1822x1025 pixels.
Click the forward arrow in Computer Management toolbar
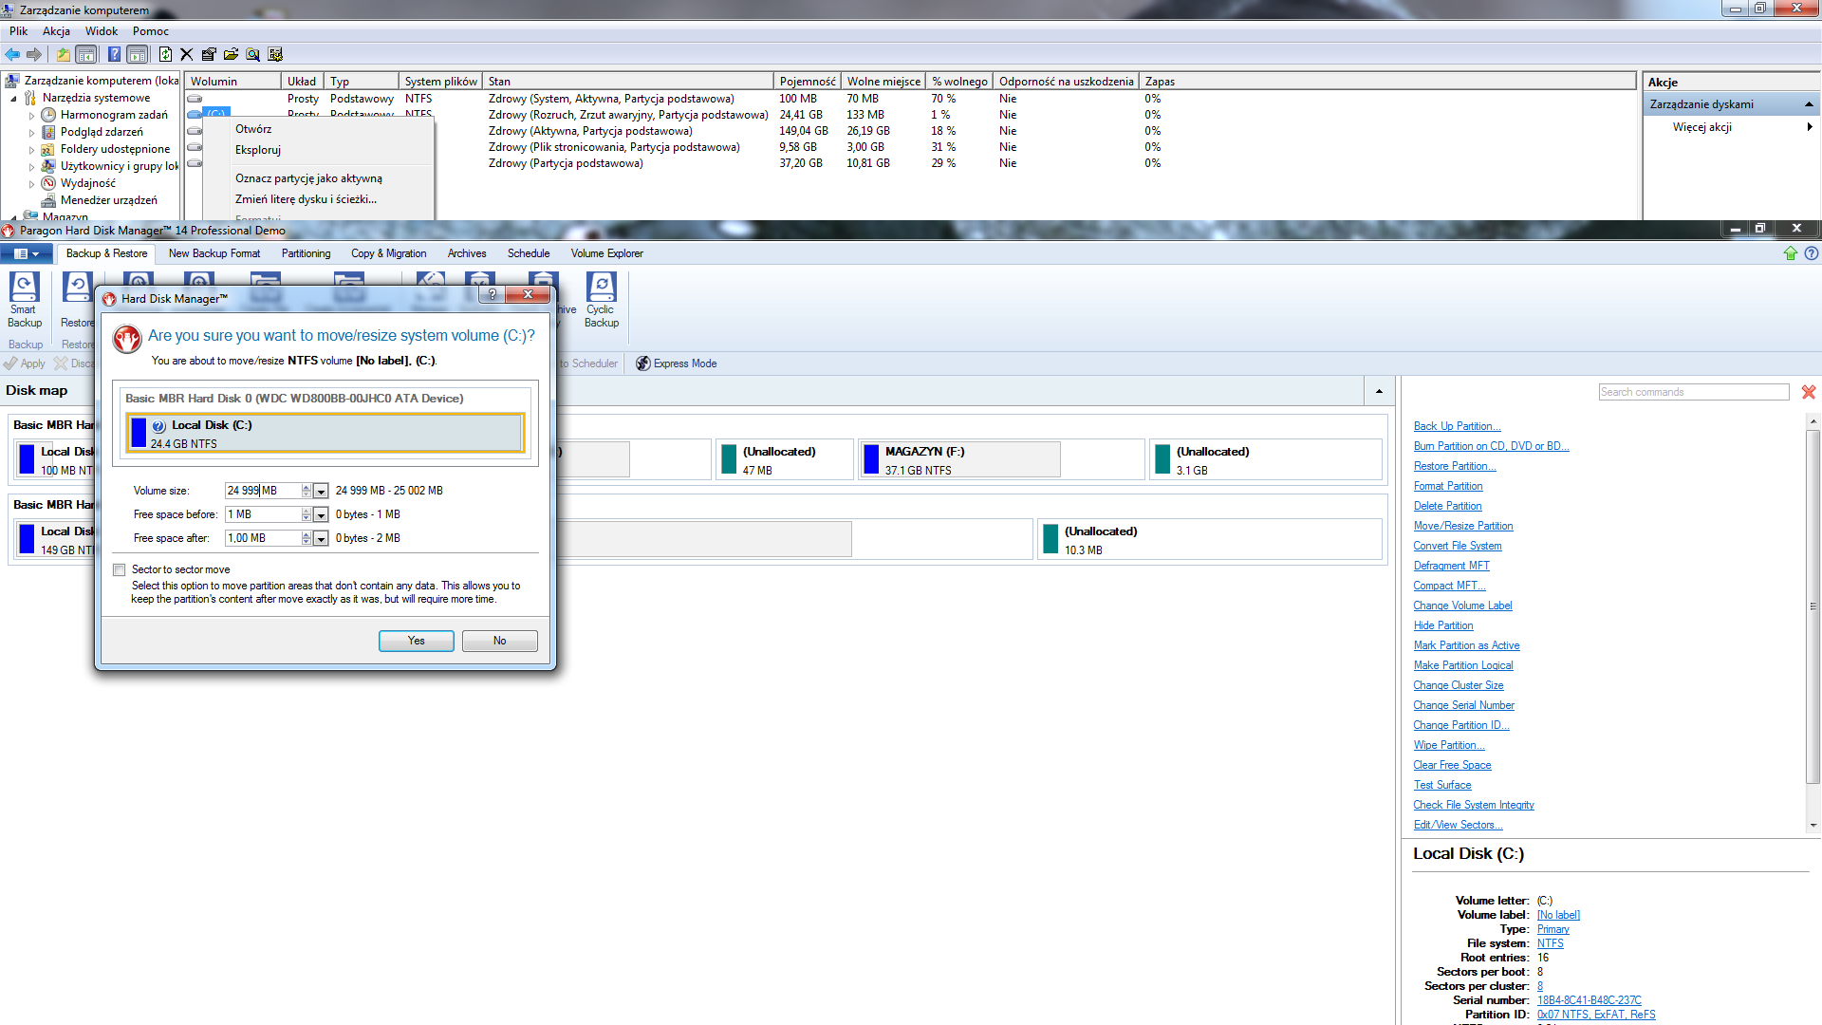pos(34,54)
